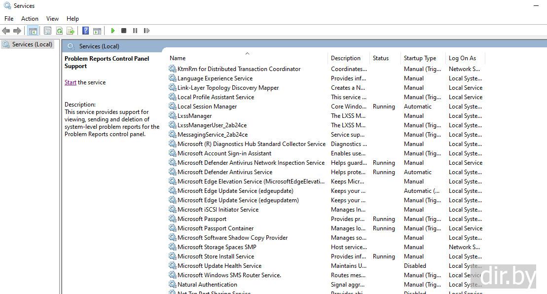Open the File menu

9,19
